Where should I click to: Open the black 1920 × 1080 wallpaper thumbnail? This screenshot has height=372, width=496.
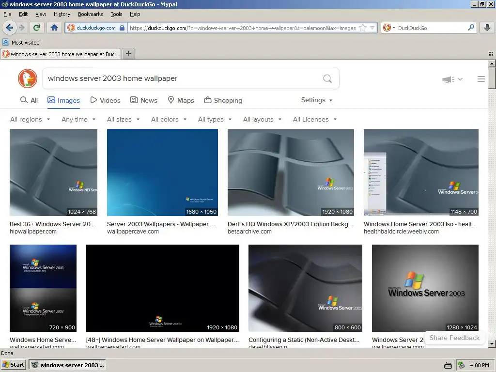[162, 288]
